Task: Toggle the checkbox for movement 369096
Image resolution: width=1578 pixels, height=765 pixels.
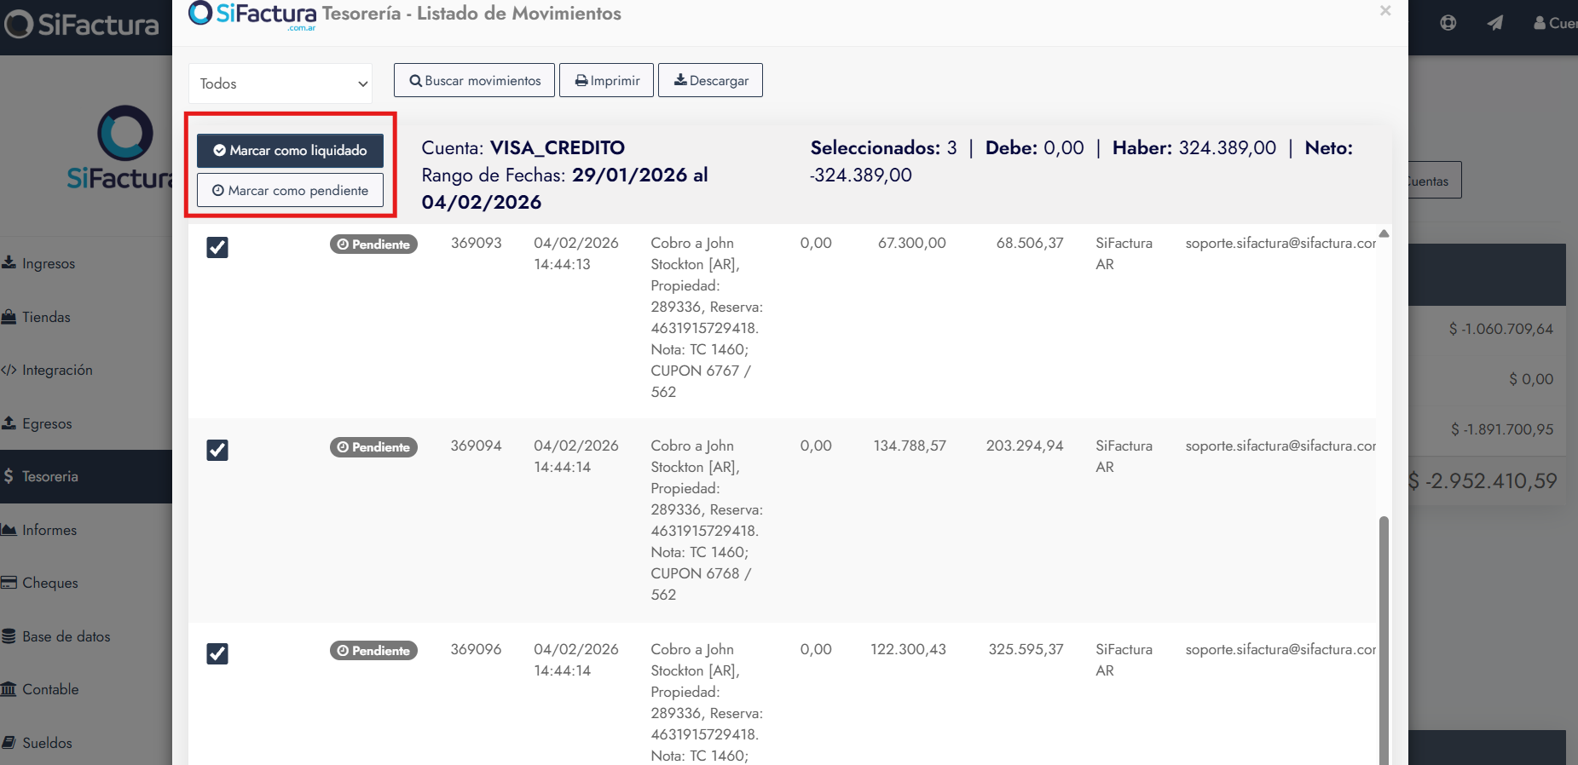Action: coord(217,653)
